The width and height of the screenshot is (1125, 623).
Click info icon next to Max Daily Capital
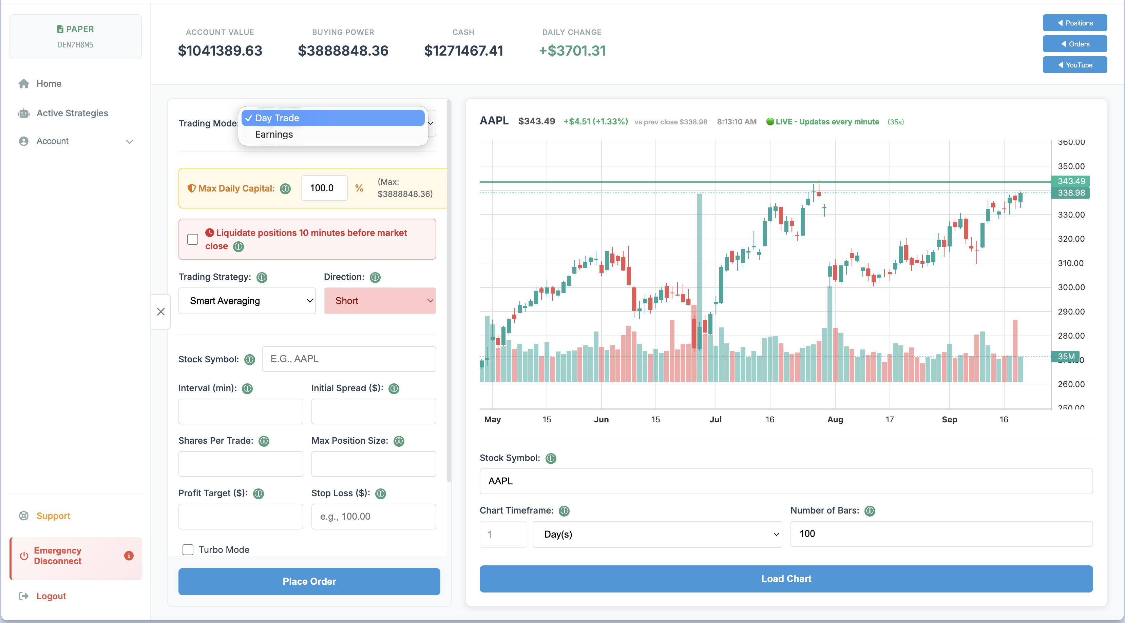[x=285, y=188]
